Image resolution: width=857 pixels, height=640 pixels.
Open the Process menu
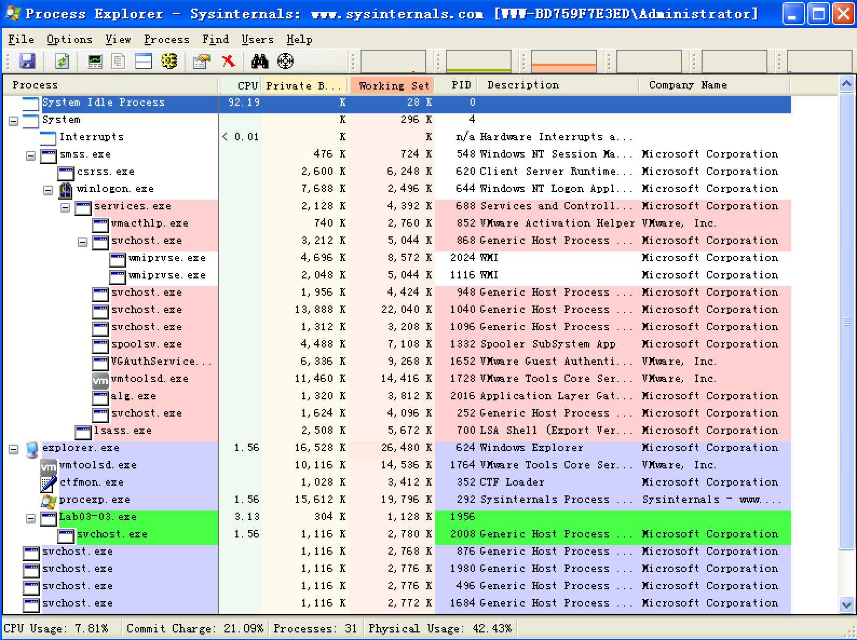167,39
